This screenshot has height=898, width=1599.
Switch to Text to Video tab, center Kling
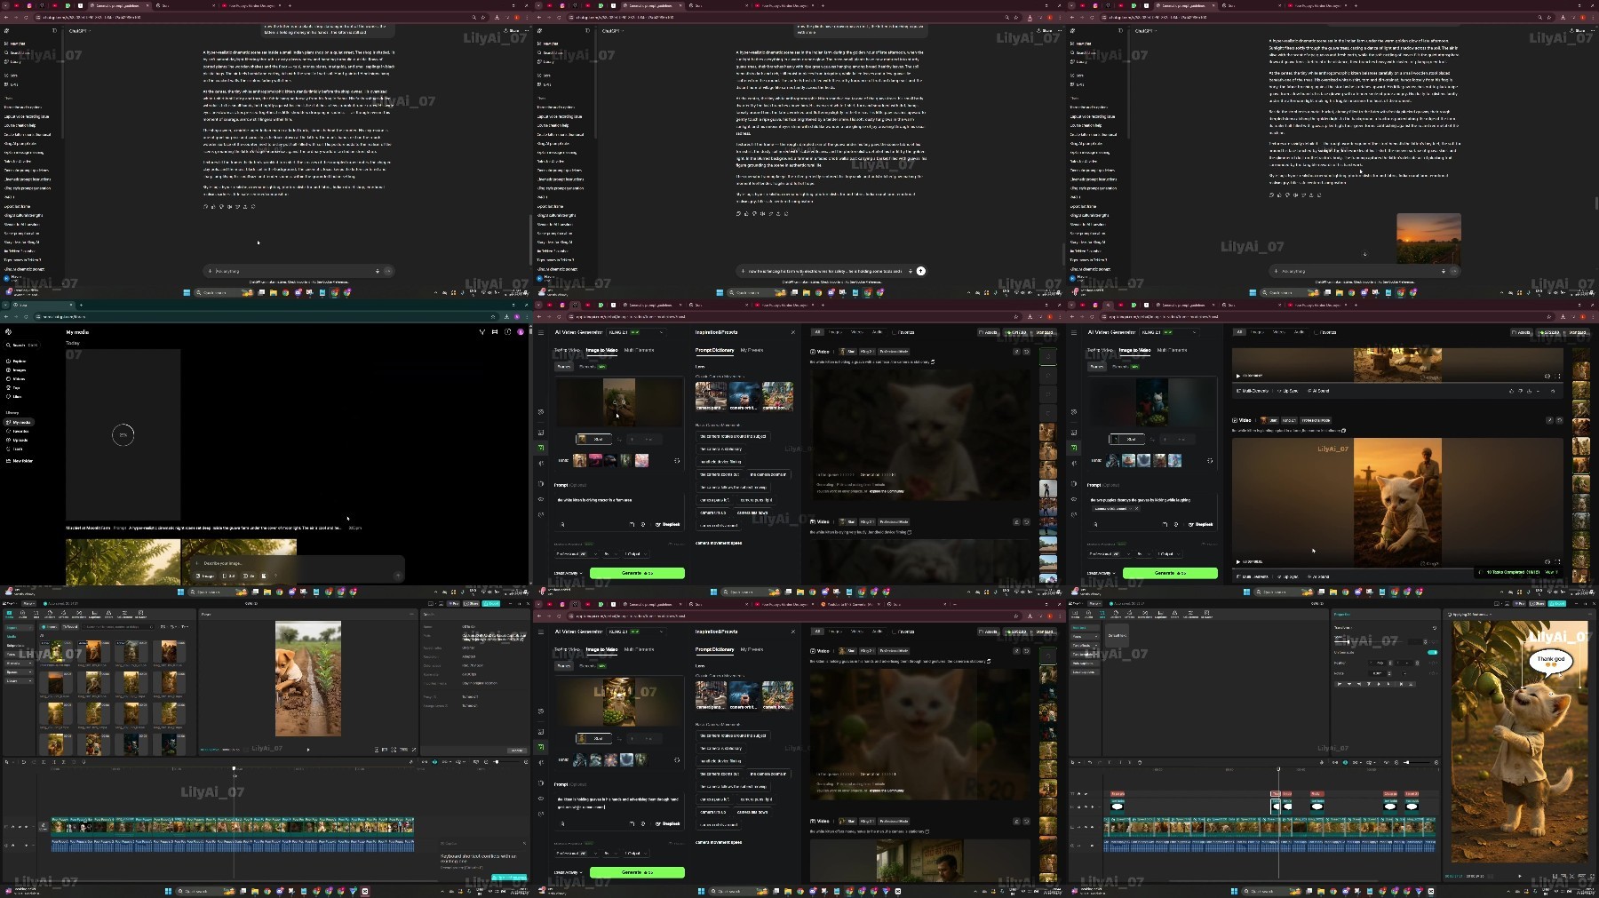pyautogui.click(x=567, y=350)
